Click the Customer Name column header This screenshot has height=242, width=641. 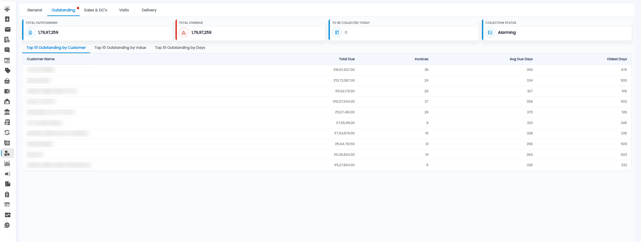(x=41, y=59)
